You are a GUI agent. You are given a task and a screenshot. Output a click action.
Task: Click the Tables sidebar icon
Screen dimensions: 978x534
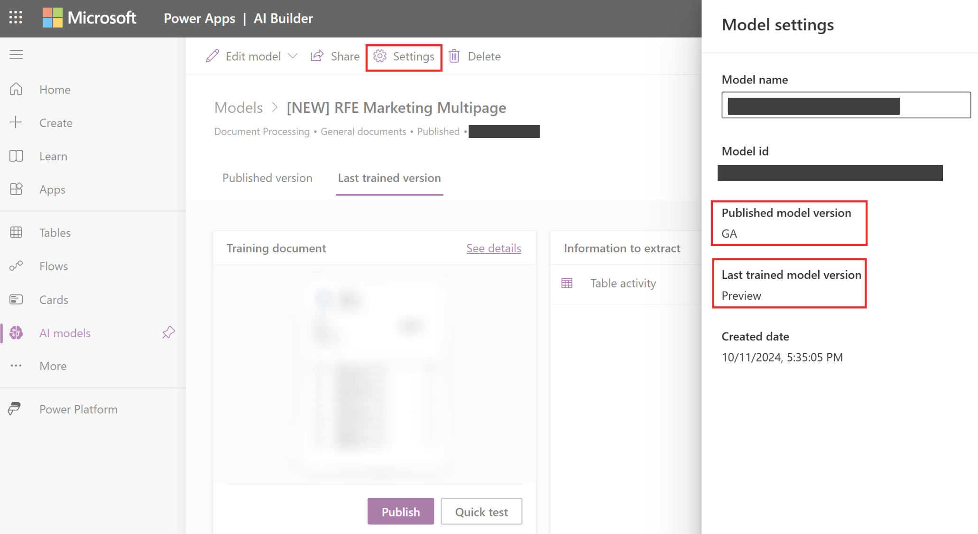click(x=17, y=232)
